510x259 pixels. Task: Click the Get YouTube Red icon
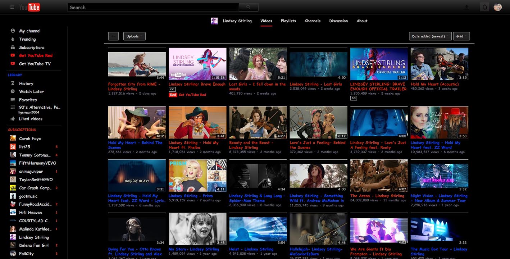(13, 55)
